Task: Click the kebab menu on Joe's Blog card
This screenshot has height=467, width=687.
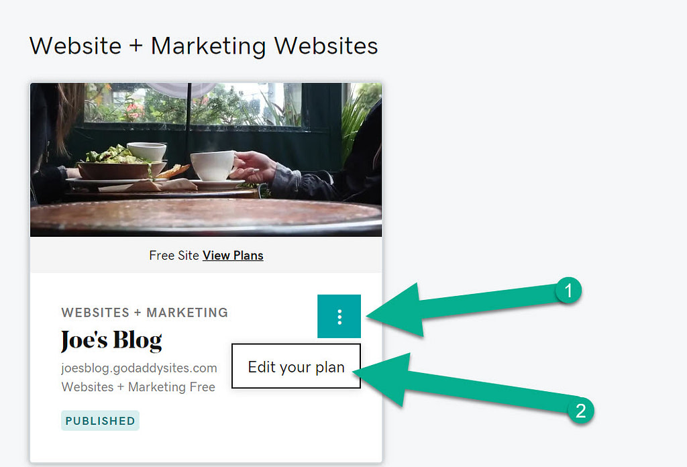Action: pyautogui.click(x=339, y=316)
